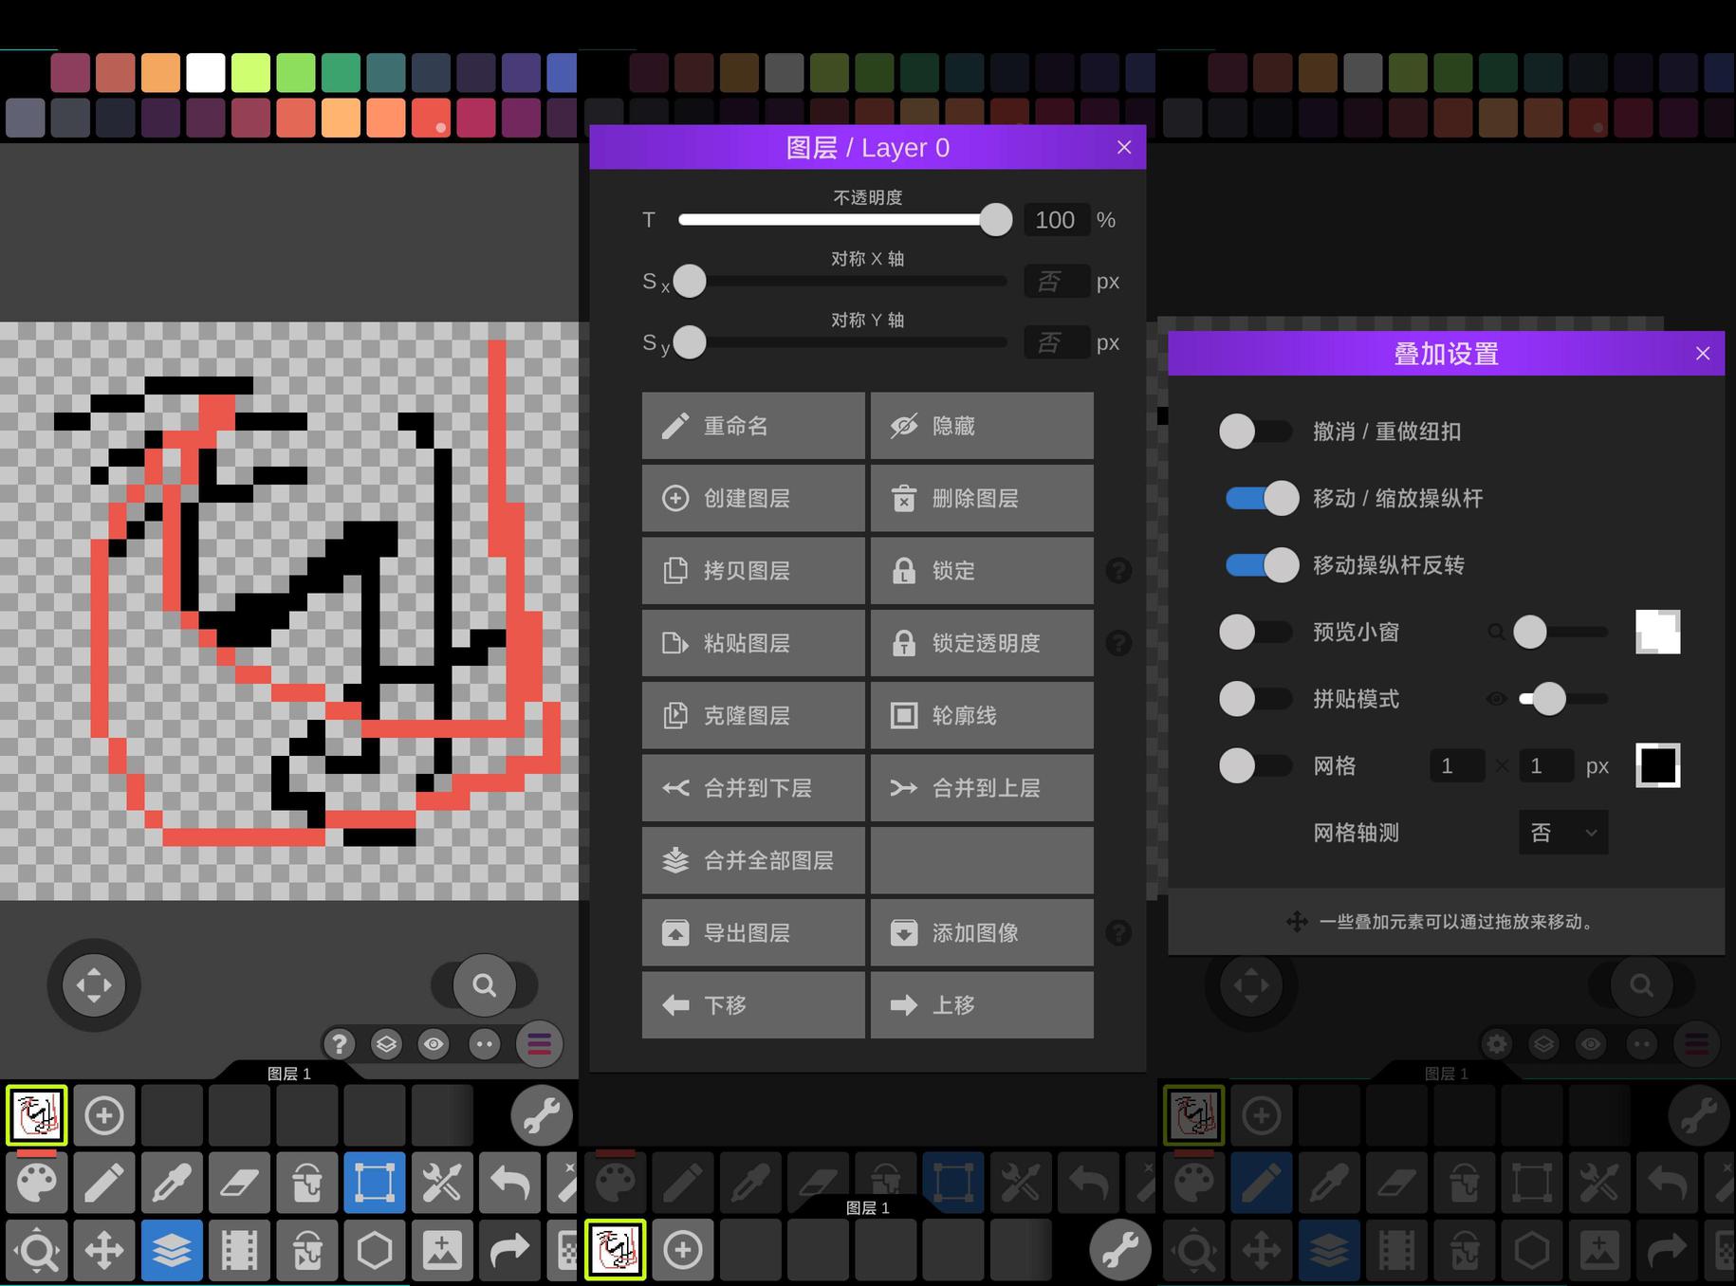
Task: Select the blue highlighted selection rectangle tool
Action: point(374,1183)
